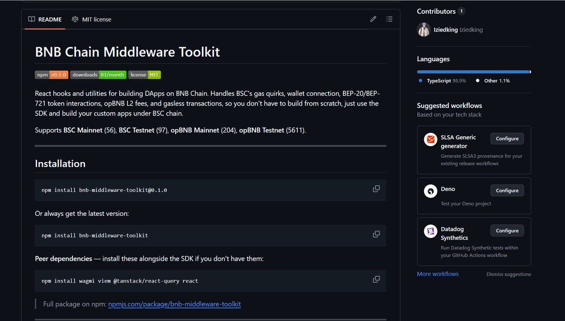This screenshot has width=565, height=321.
Task: Copy the npm install bnb-middleware-toolkit@0.1.0 command
Action: tap(376, 189)
